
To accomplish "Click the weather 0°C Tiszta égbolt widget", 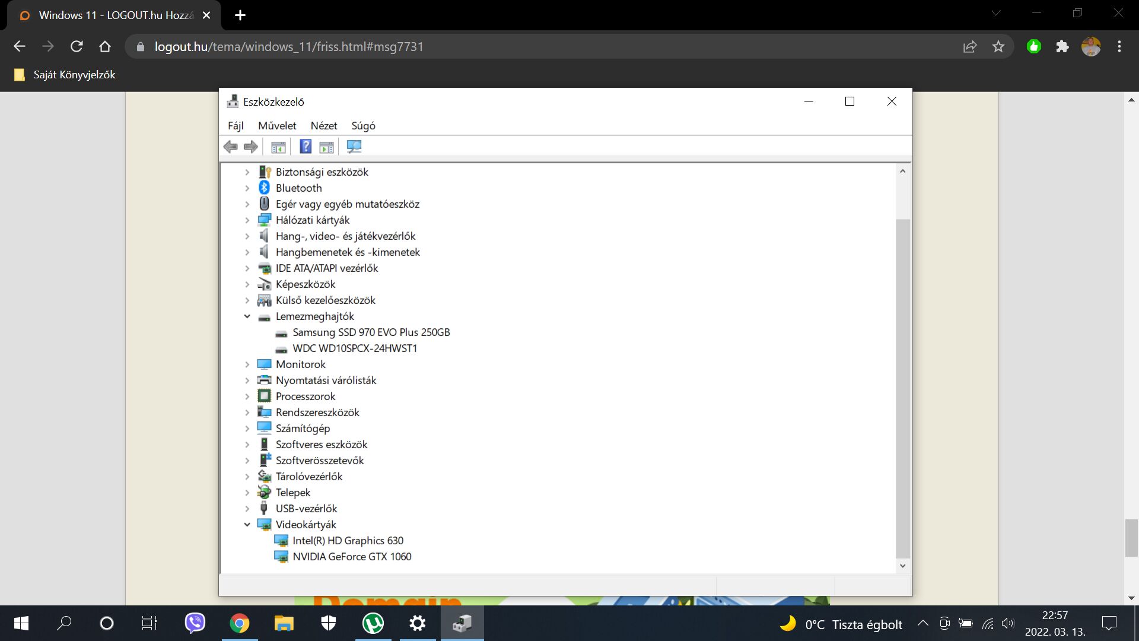I will click(841, 624).
